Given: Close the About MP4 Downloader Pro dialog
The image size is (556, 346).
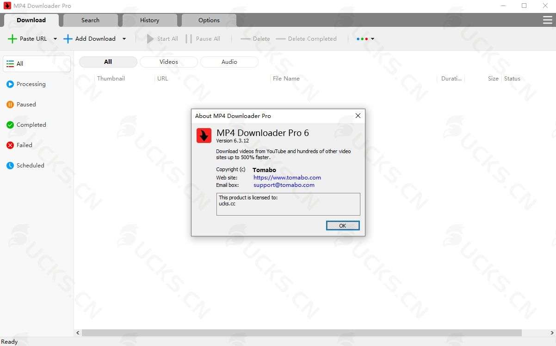Looking at the screenshot, I should tap(358, 116).
